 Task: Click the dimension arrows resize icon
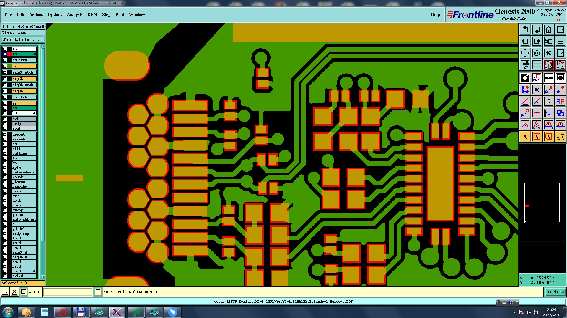click(x=549, y=113)
